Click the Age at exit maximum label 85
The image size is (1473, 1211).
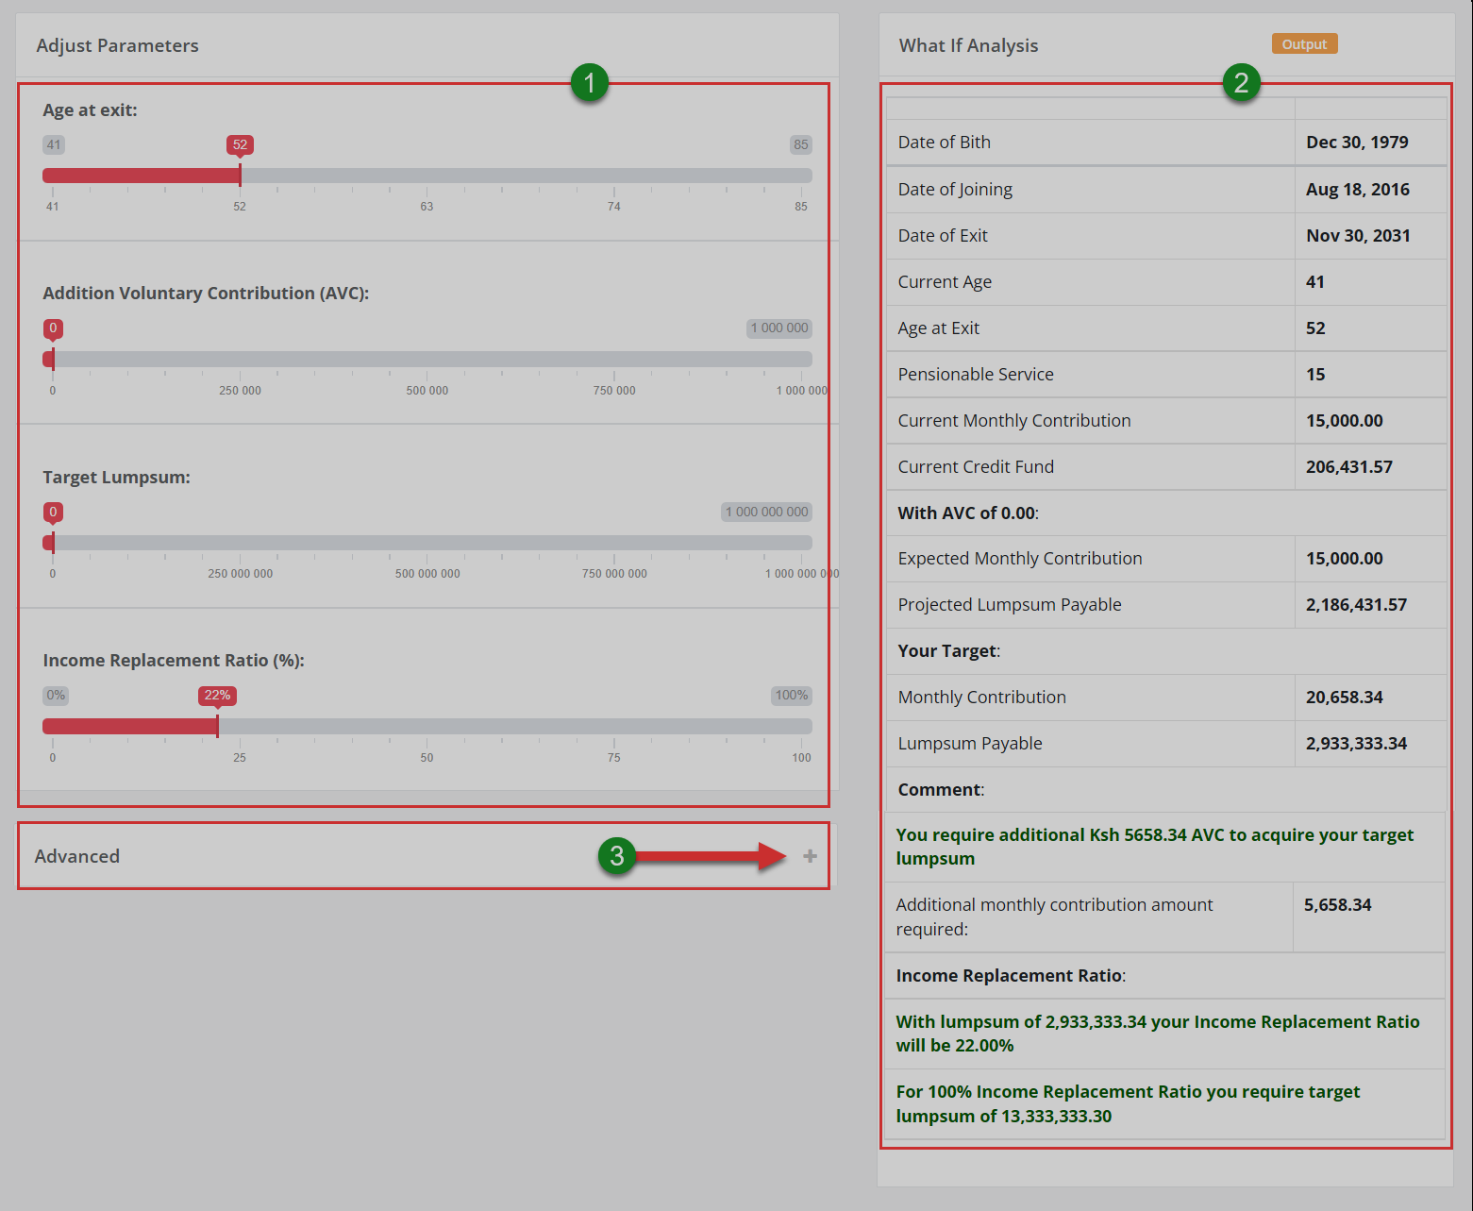tap(800, 144)
